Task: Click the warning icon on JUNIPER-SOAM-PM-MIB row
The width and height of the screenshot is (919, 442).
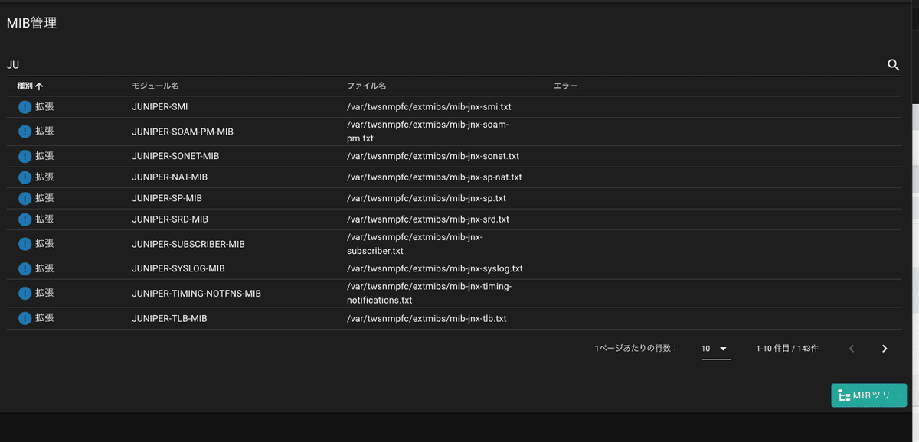Action: [25, 131]
